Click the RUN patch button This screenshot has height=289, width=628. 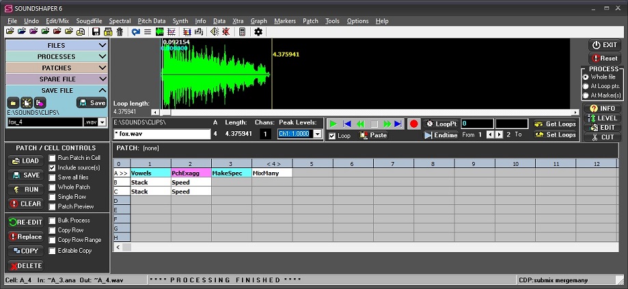pyautogui.click(x=25, y=189)
